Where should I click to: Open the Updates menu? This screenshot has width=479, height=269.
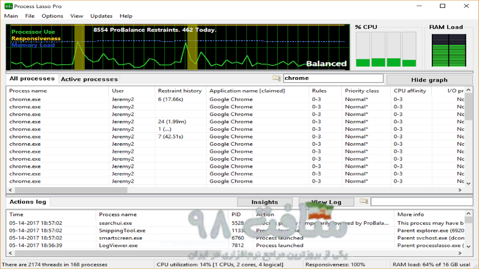click(x=101, y=16)
